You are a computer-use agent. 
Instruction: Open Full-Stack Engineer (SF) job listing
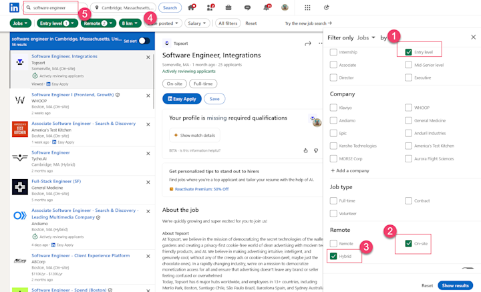pyautogui.click(x=56, y=181)
